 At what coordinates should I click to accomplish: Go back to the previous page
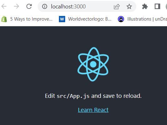[x=4, y=6]
